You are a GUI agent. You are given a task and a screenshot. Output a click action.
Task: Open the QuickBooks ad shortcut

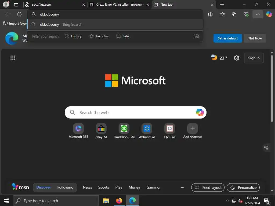click(124, 131)
